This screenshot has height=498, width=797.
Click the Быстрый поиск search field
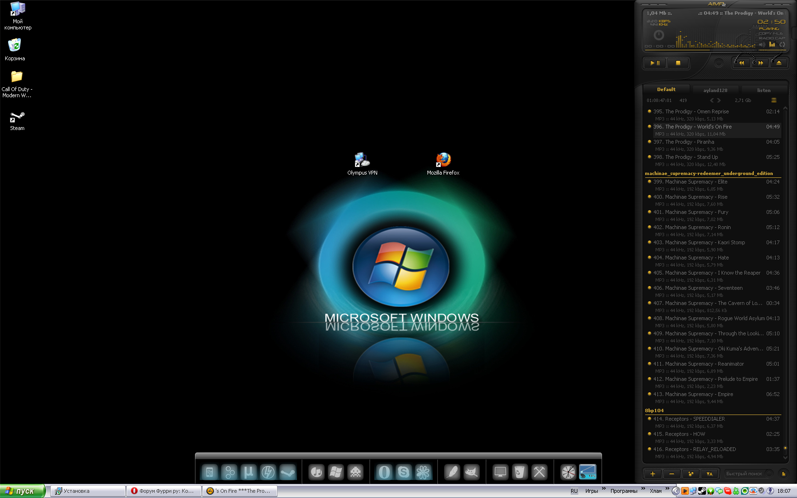coord(744,473)
